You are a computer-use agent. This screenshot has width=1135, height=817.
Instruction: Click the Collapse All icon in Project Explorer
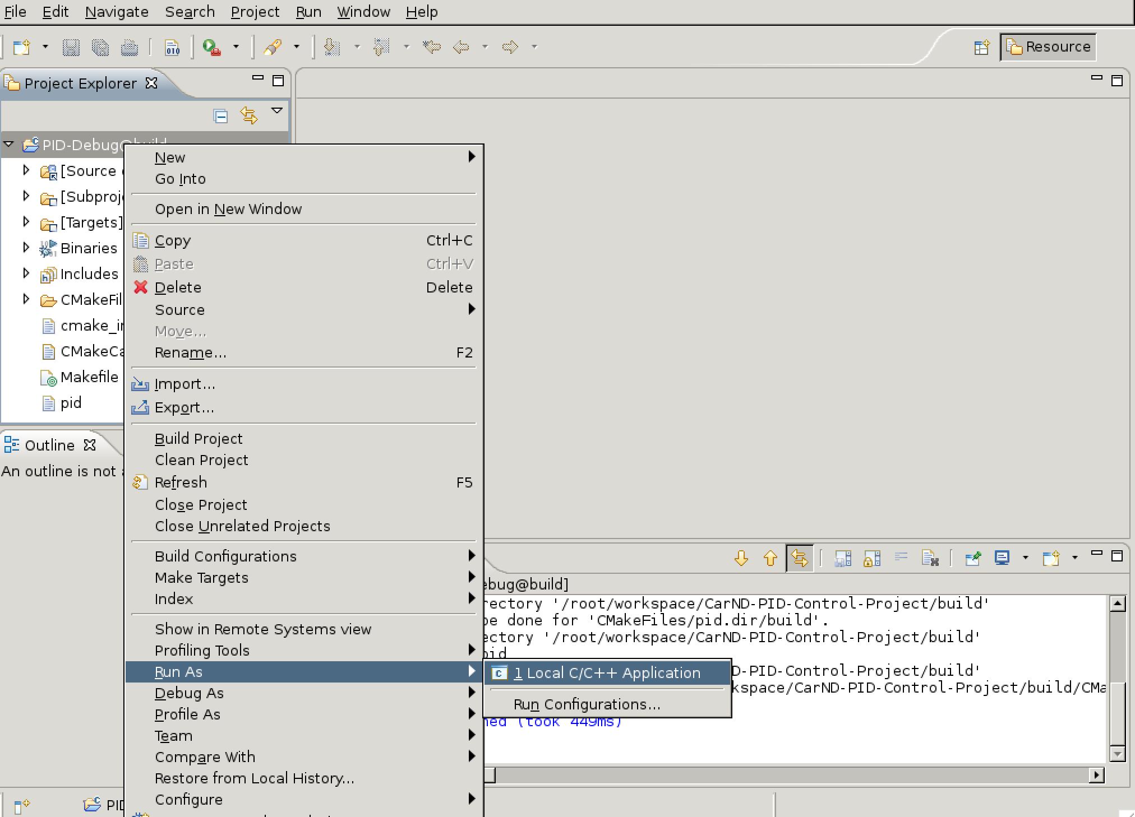coord(221,116)
